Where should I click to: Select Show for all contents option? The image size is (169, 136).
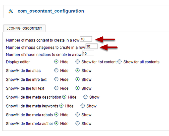pos(119,62)
